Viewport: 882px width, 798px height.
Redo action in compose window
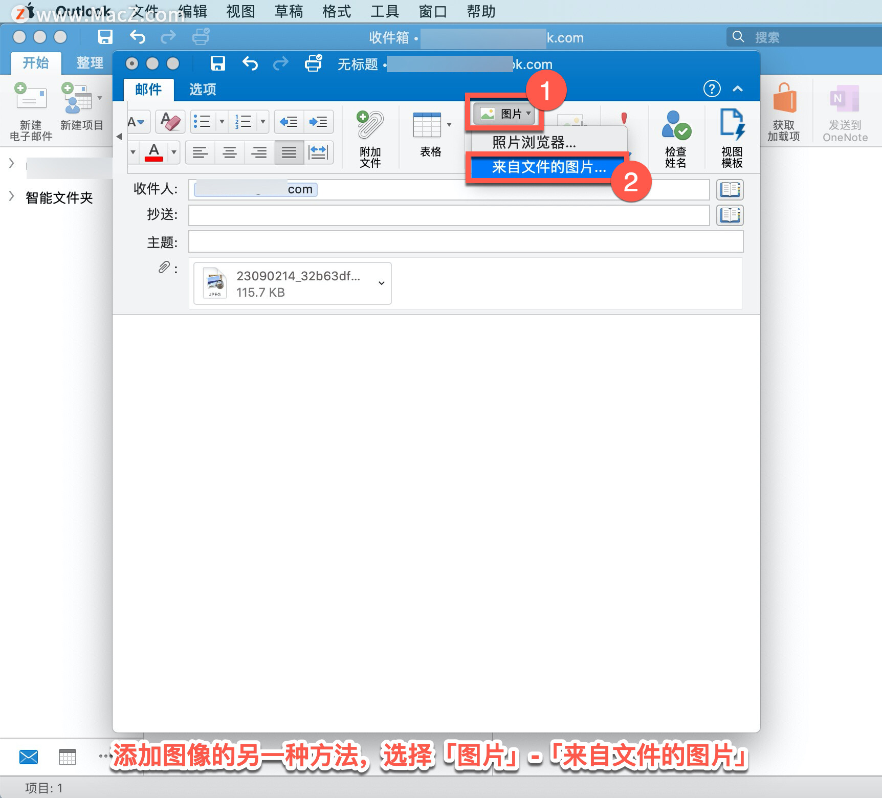280,63
